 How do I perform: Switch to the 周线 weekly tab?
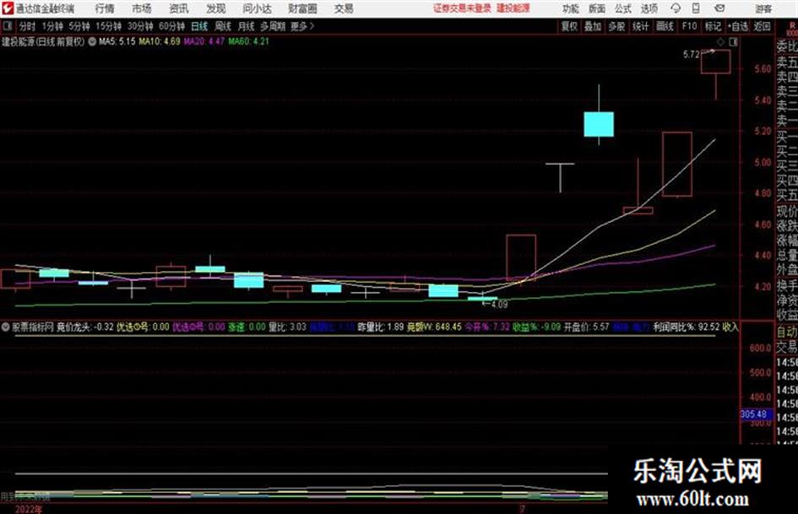tap(223, 26)
